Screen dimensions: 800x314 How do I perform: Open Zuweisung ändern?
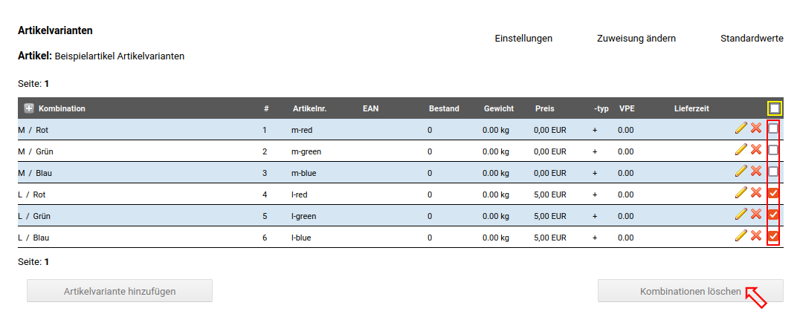[636, 39]
